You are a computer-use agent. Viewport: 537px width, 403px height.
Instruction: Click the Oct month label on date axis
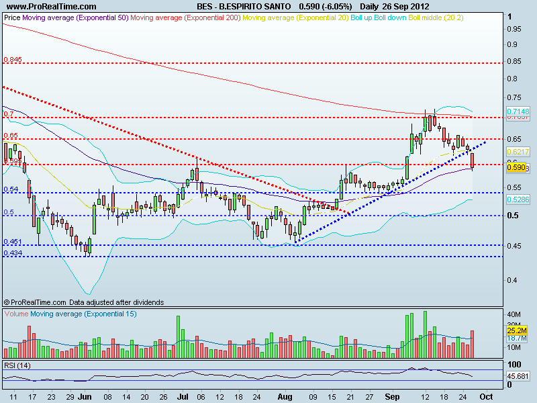[x=486, y=397]
